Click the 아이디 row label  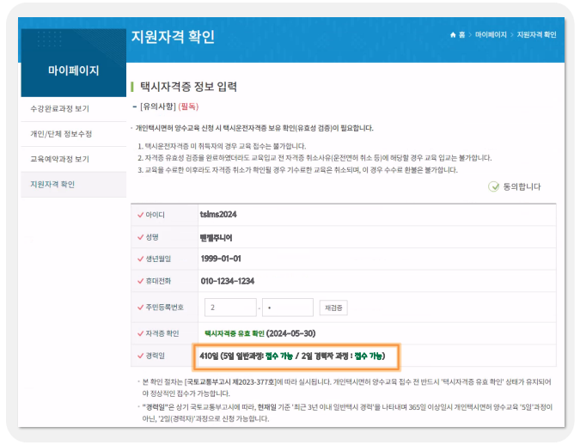155,215
